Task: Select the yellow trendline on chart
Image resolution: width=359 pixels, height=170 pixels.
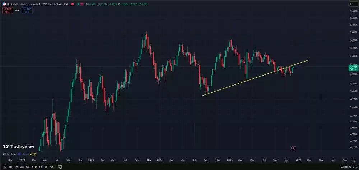Action: [251, 79]
